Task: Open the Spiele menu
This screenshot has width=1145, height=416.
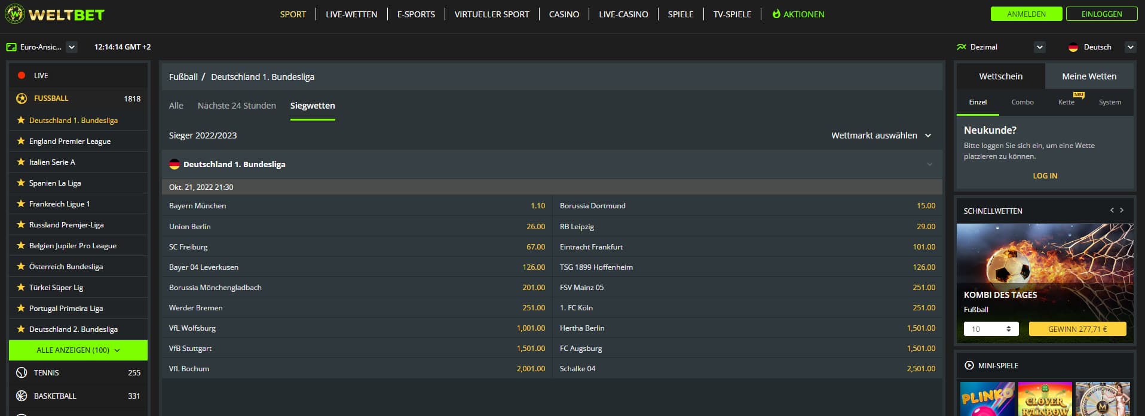Action: coord(681,14)
